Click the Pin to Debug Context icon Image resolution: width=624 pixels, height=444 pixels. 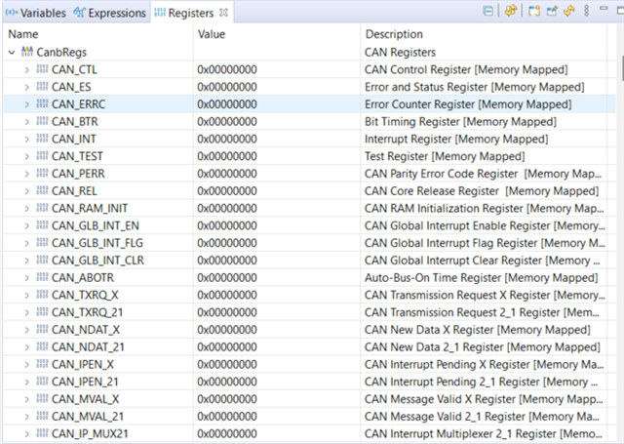(552, 13)
